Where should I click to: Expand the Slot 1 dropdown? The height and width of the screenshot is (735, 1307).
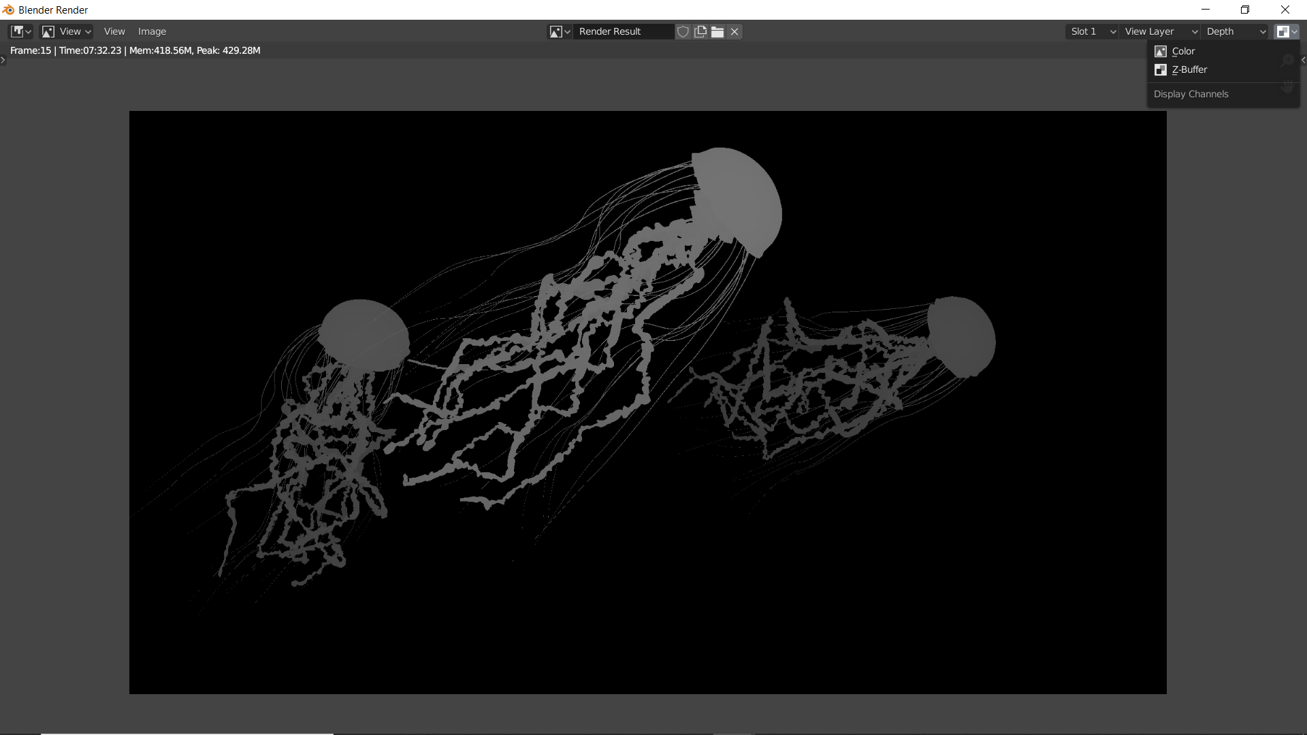pos(1092,31)
